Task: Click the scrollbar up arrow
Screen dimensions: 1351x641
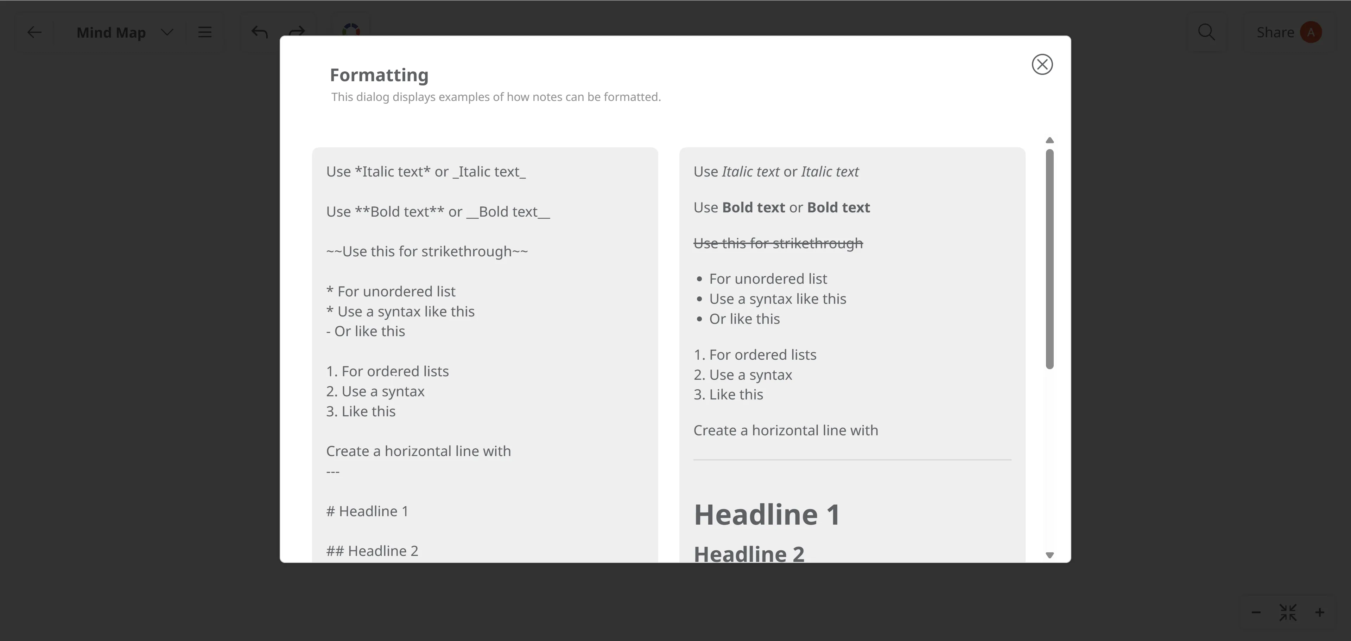Action: pyautogui.click(x=1049, y=140)
